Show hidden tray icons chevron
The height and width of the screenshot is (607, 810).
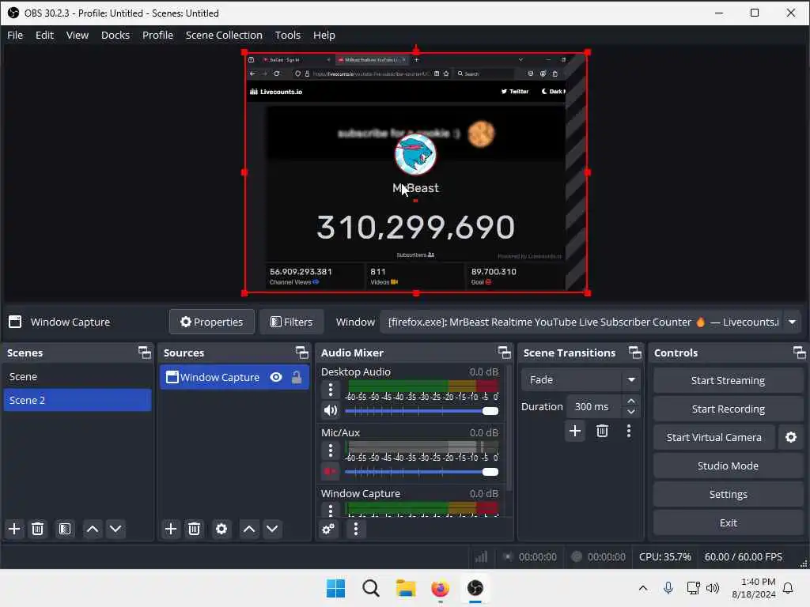(642, 588)
